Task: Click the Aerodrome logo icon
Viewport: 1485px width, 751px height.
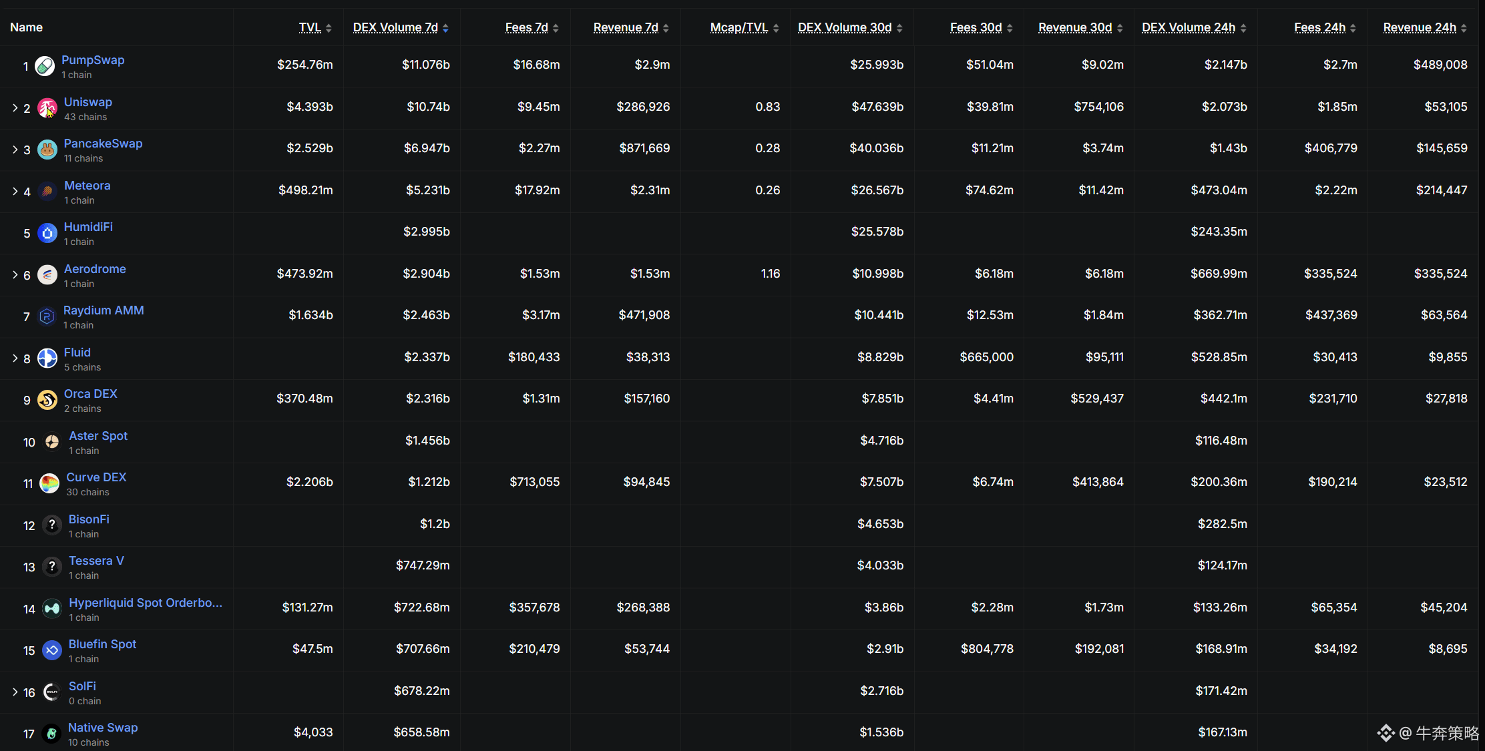Action: tap(47, 275)
